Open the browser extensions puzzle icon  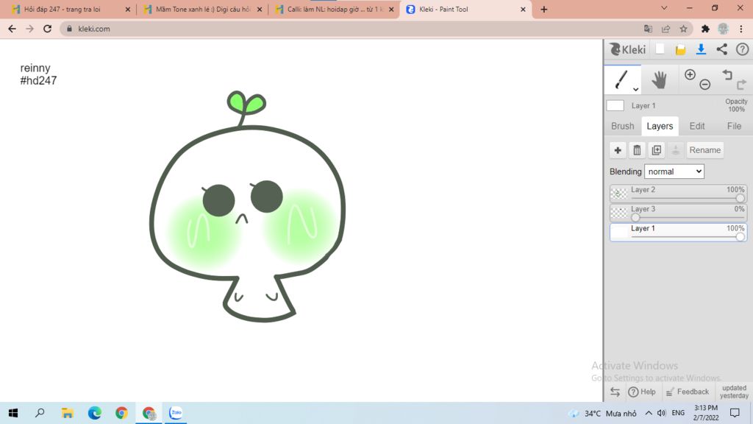pos(705,29)
